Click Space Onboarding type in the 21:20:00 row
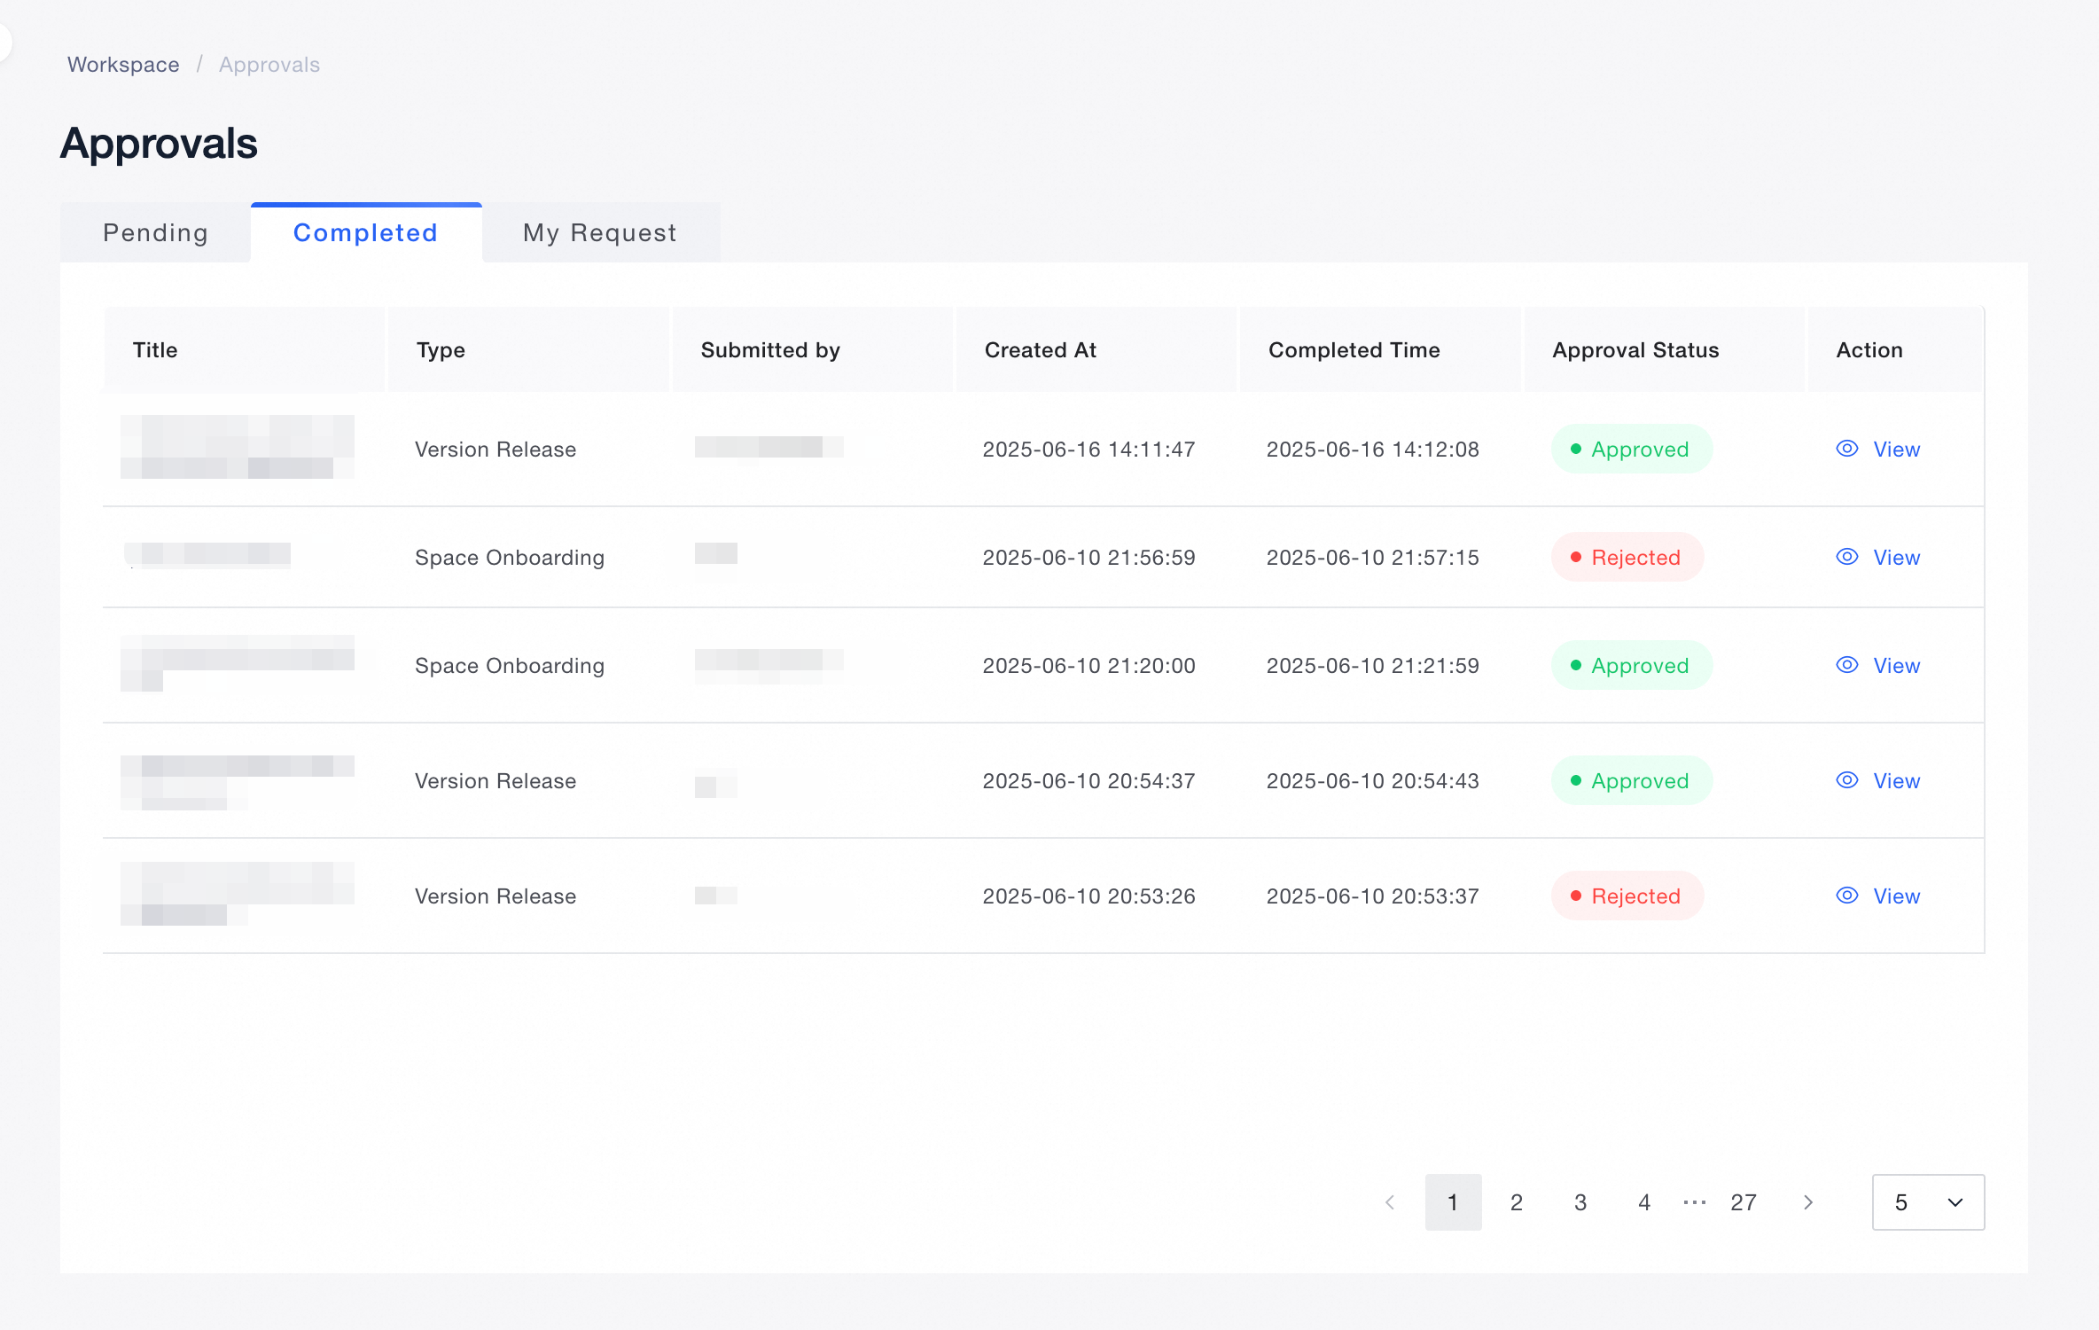2099x1330 pixels. click(x=510, y=665)
